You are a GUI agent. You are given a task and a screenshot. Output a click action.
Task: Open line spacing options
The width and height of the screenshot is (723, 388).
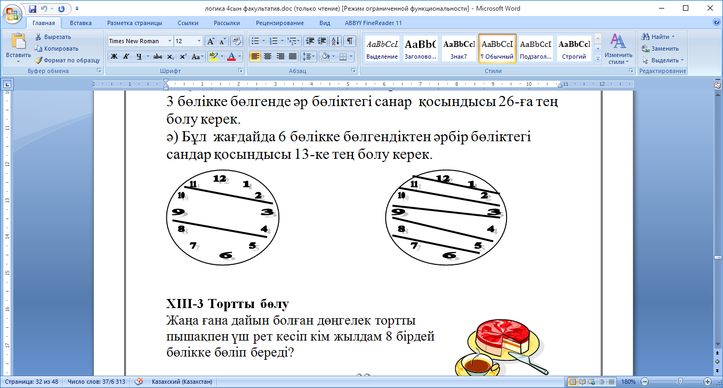click(x=309, y=56)
